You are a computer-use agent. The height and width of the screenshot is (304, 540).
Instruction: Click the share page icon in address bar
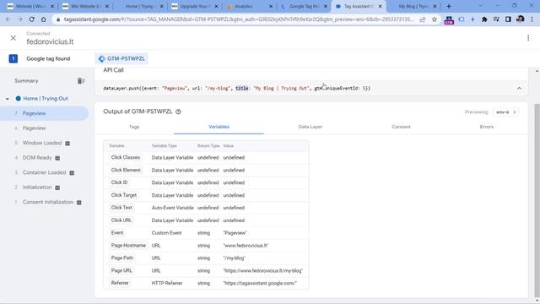pos(422,19)
